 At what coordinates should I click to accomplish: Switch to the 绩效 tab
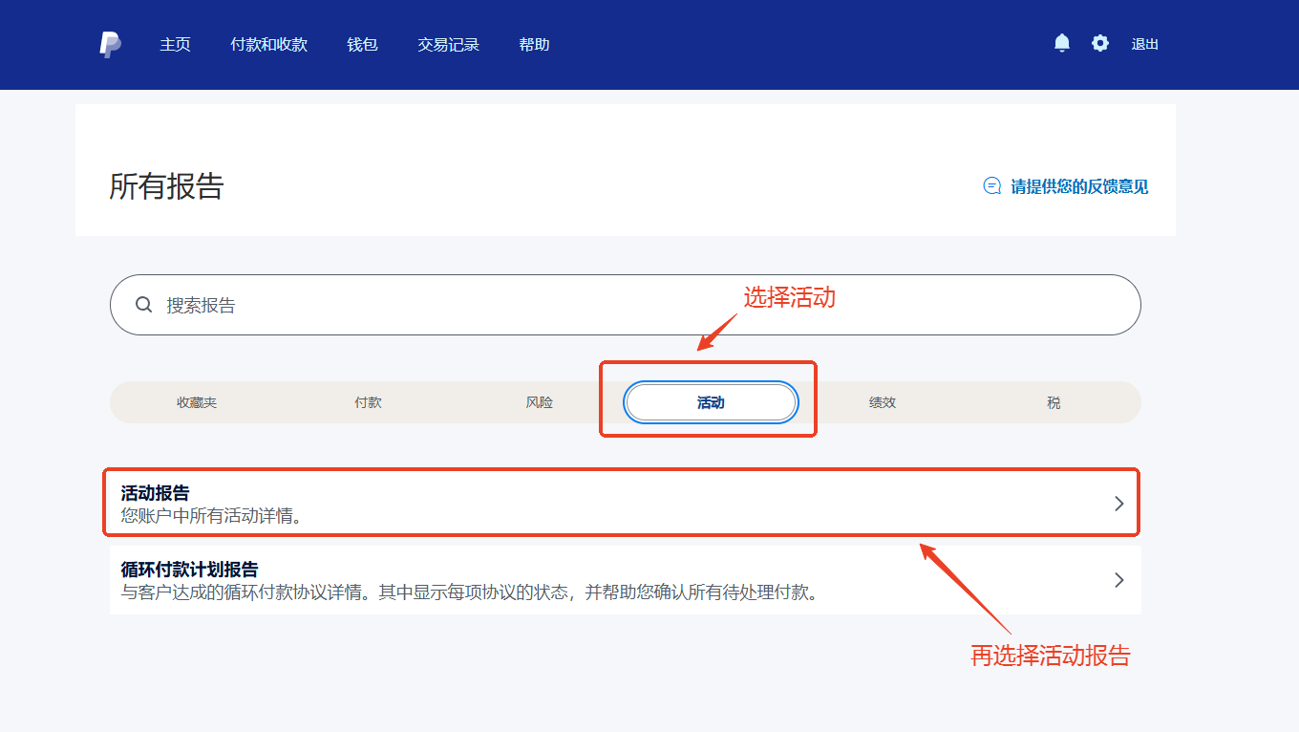click(x=883, y=402)
